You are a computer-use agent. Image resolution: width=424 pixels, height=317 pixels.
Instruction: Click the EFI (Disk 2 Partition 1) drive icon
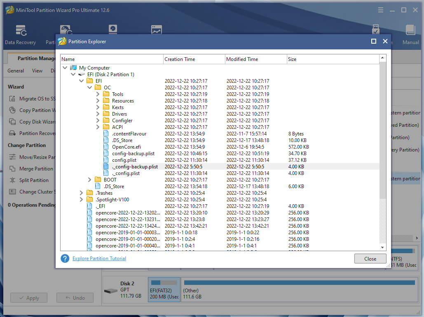[82, 75]
